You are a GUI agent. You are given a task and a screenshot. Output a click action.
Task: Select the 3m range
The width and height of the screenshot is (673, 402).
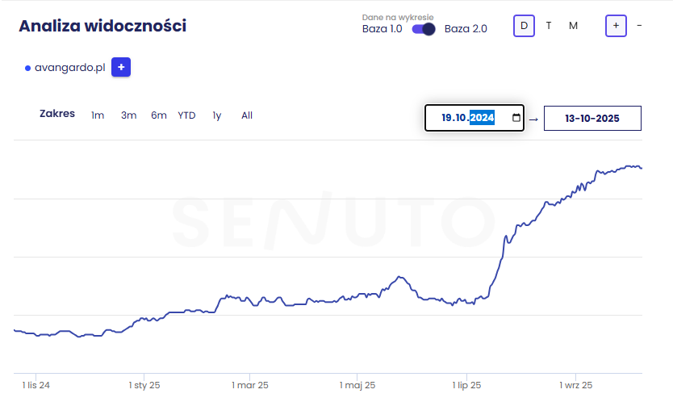pos(128,115)
